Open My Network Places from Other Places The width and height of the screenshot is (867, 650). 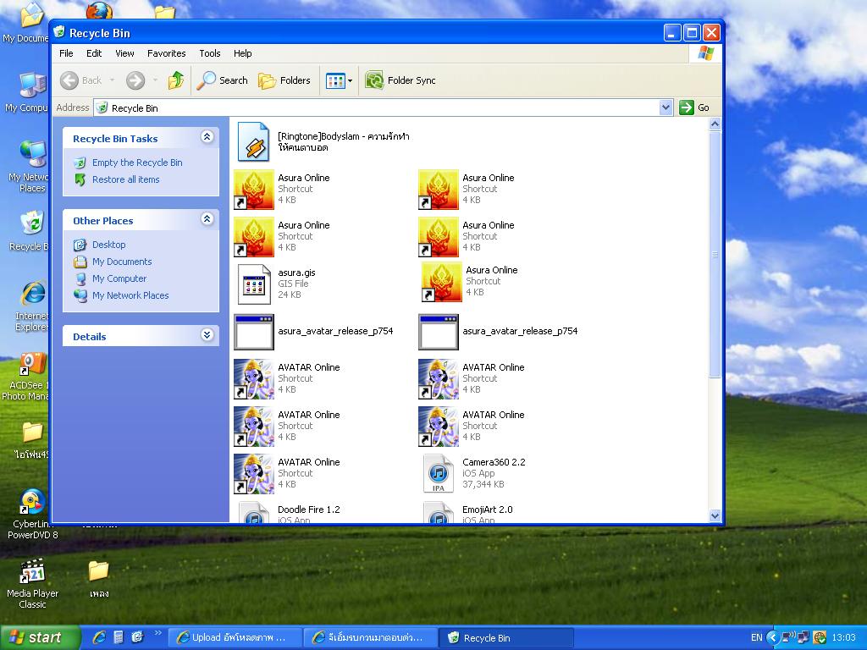[130, 295]
